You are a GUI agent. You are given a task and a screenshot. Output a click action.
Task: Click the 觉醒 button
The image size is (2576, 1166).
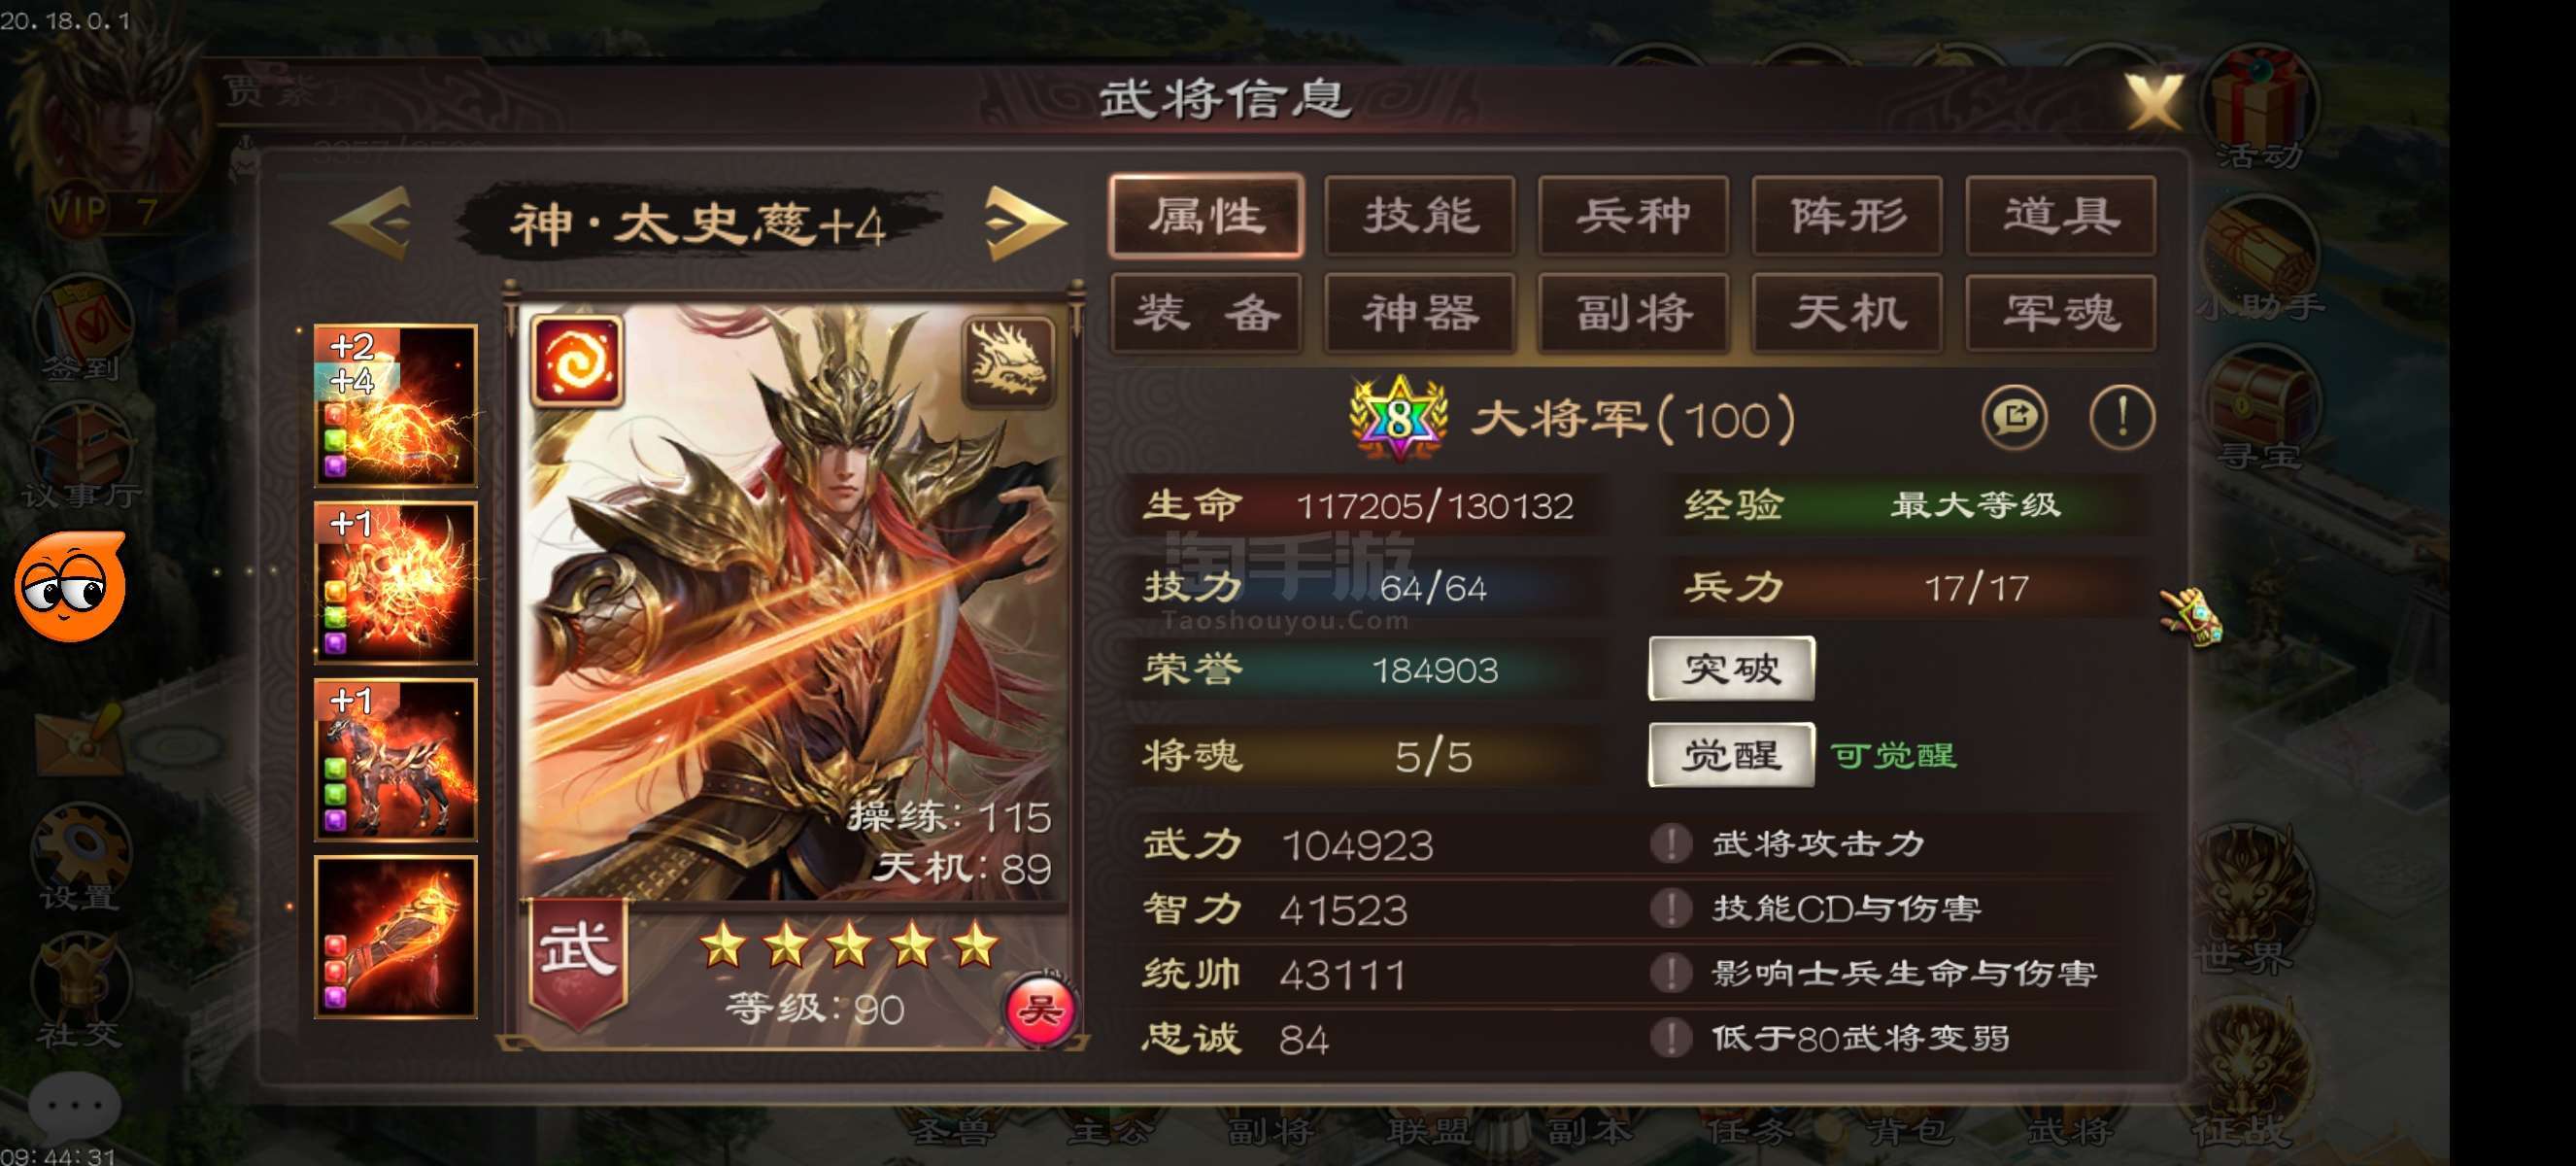[x=1731, y=754]
